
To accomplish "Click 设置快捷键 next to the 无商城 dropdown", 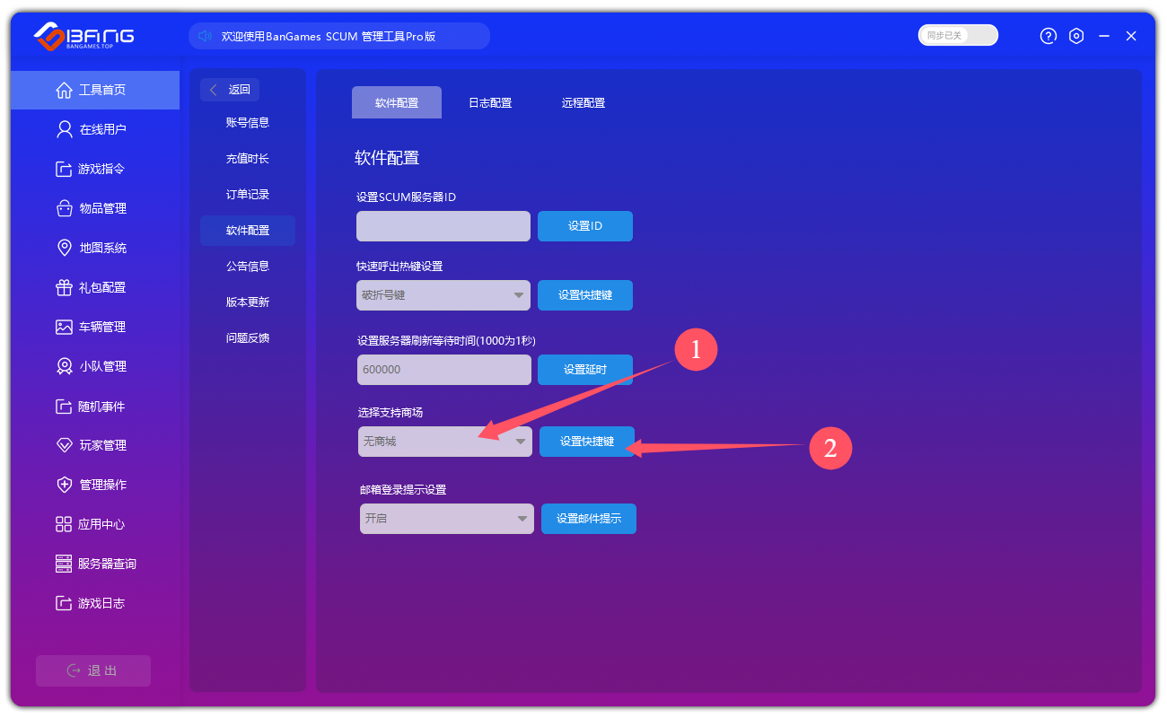I will pos(587,442).
